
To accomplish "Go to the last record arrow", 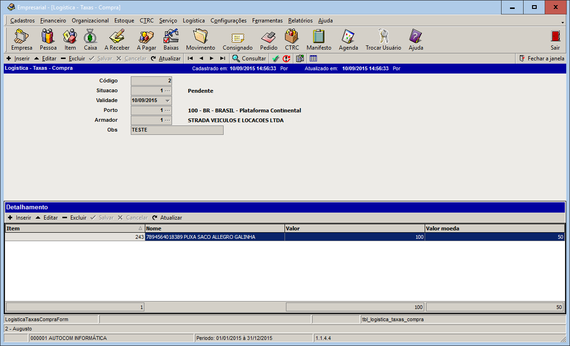I will point(222,59).
